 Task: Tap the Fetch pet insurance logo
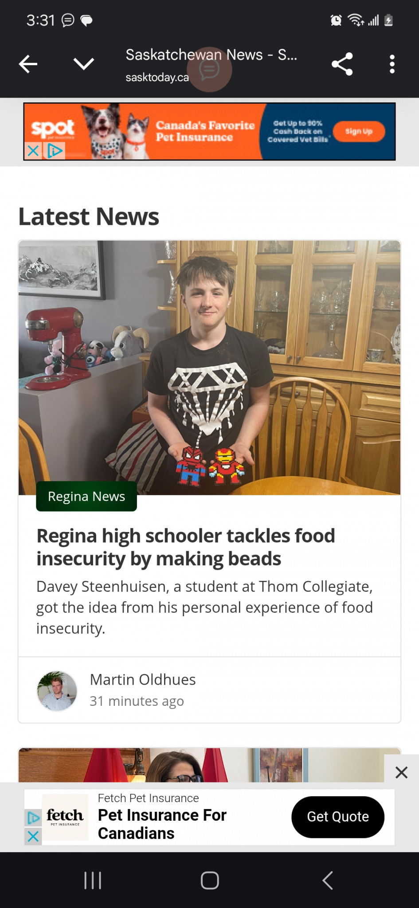[x=65, y=817]
